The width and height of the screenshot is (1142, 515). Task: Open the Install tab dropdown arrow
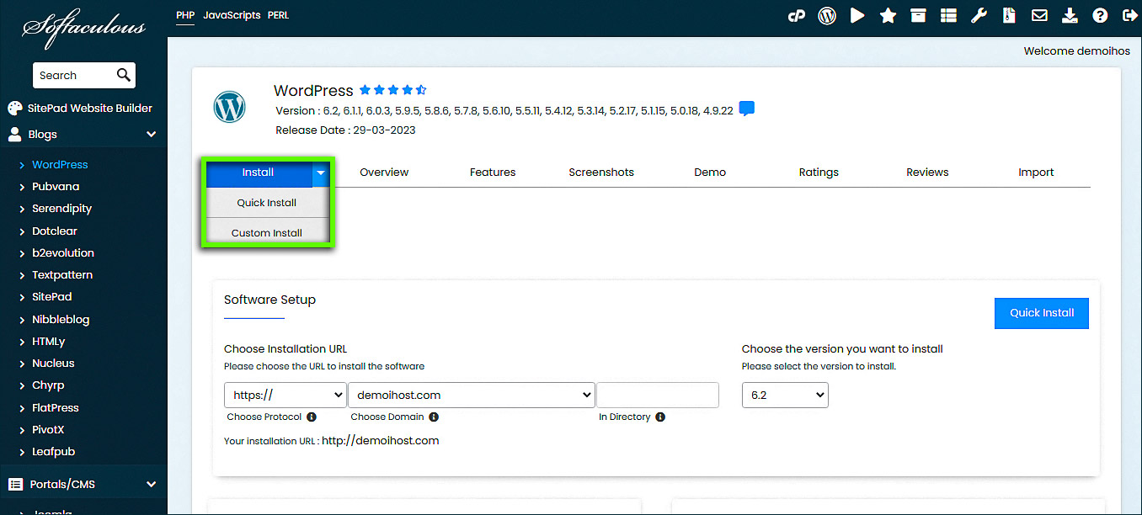pos(321,173)
